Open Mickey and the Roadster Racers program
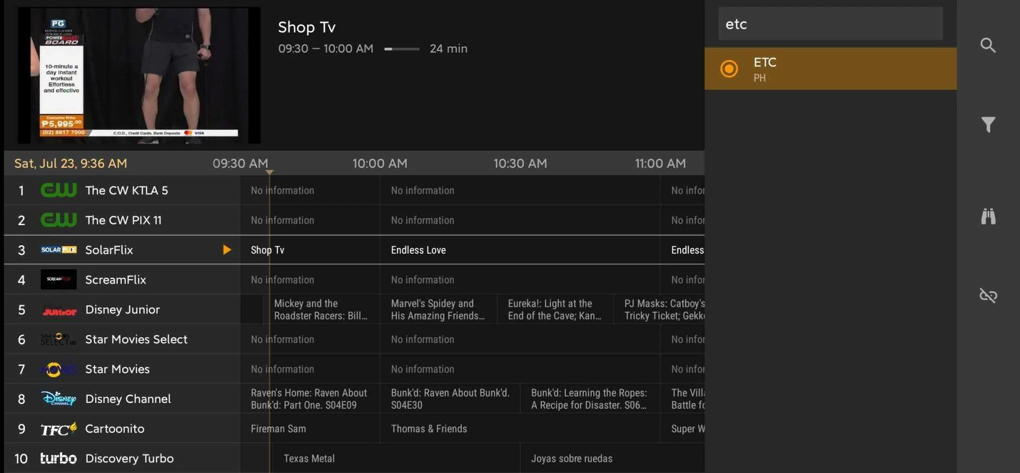1020x473 pixels. coord(321,309)
